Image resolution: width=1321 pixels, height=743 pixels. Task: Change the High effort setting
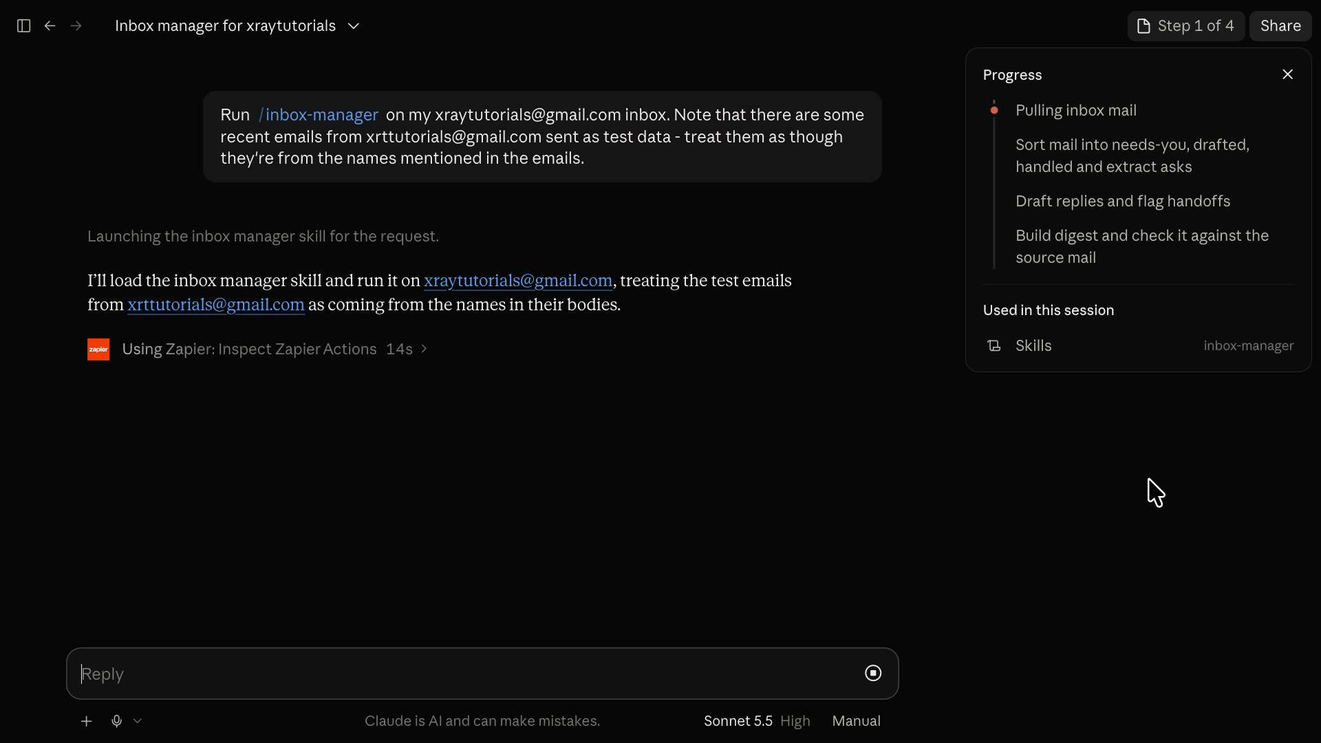795,721
